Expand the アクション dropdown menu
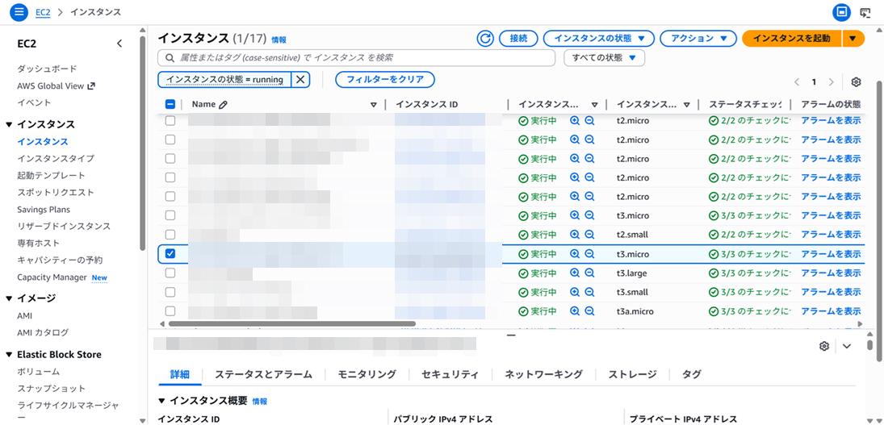 pos(698,39)
